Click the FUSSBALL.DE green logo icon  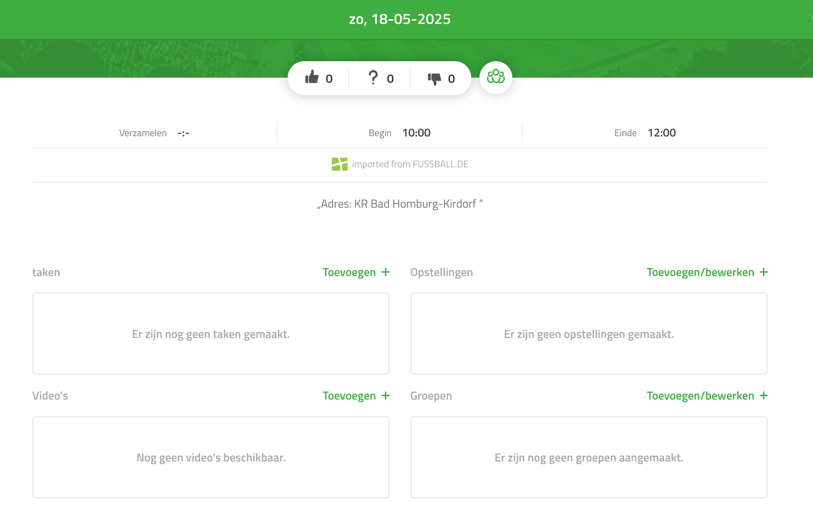(x=339, y=164)
